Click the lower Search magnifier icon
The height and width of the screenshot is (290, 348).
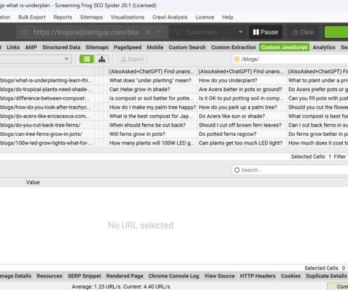(x=237, y=170)
